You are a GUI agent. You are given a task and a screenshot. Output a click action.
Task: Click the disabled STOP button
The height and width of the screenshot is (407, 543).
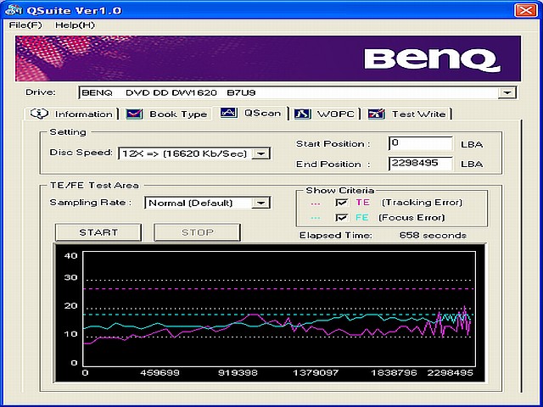(x=198, y=232)
